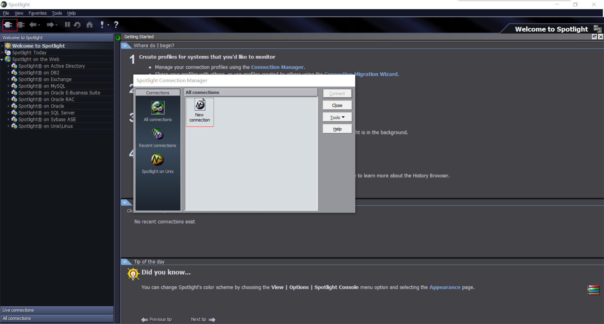604x324 pixels.
Task: Click the New connection icon
Action: click(x=200, y=112)
